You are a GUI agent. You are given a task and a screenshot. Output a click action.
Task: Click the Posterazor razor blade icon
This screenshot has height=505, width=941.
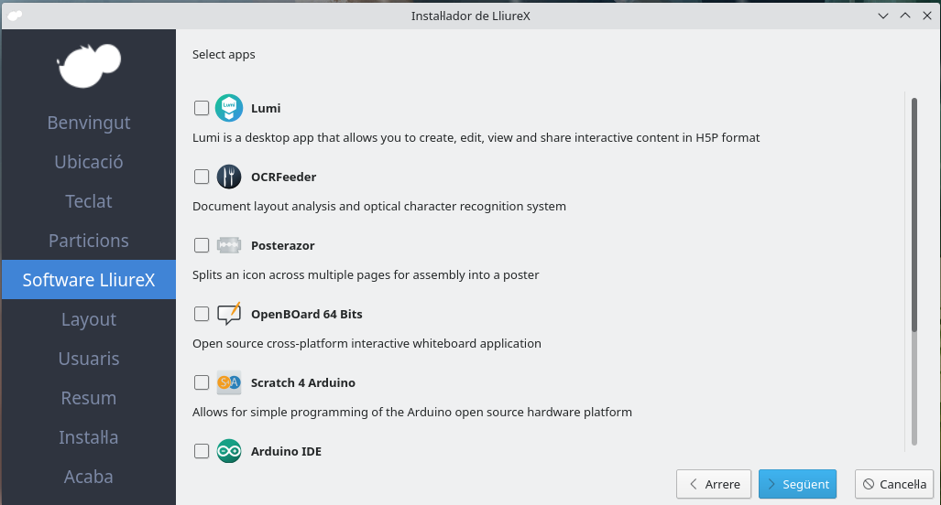pyautogui.click(x=228, y=245)
